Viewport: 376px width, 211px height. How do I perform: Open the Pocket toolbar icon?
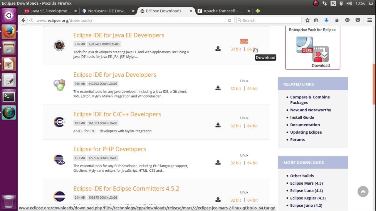(358, 20)
